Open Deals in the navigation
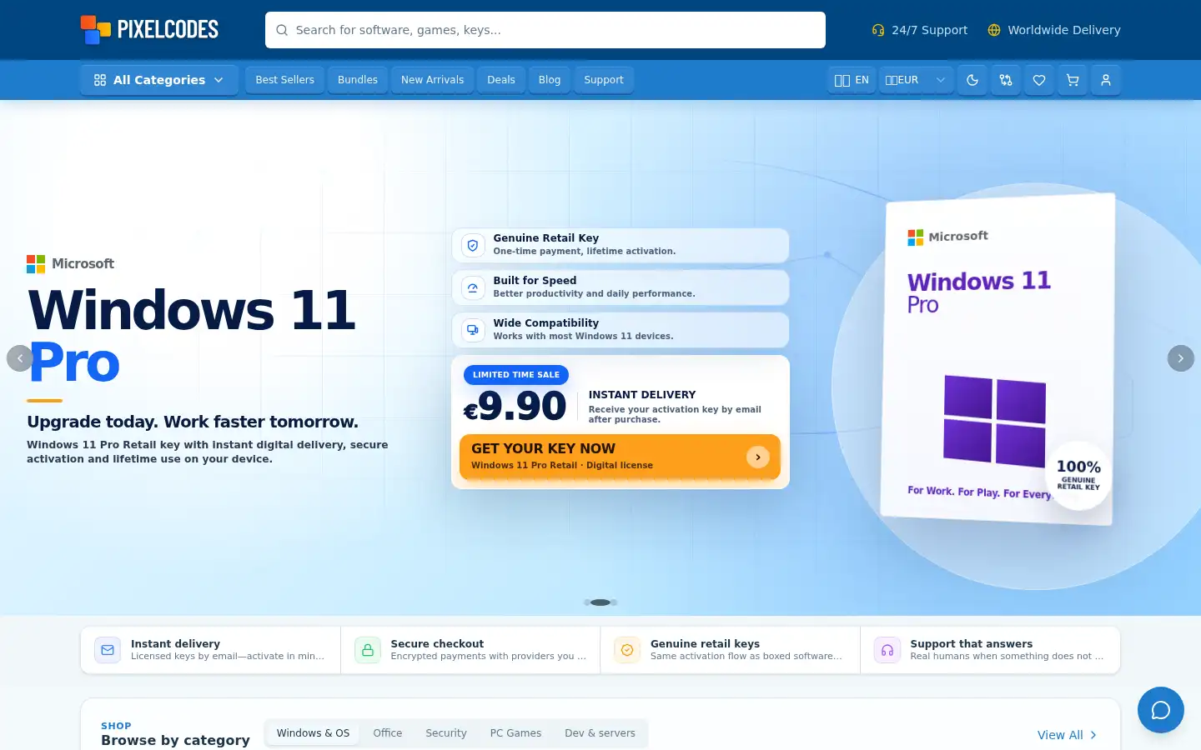This screenshot has width=1201, height=750. (501, 80)
